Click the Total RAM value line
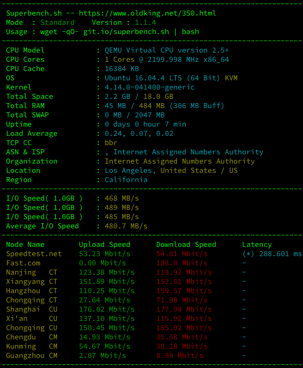 (164, 106)
